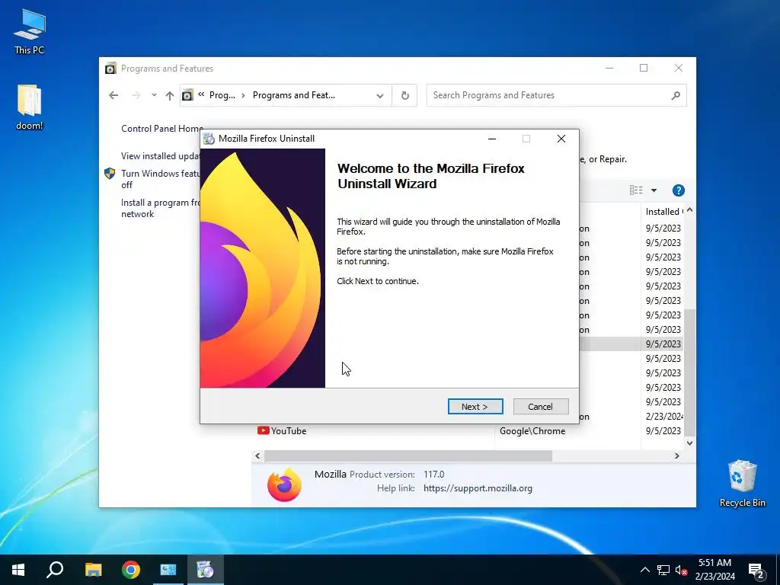Minimize the Programs and Features window
This screenshot has width=780, height=585.
609,68
